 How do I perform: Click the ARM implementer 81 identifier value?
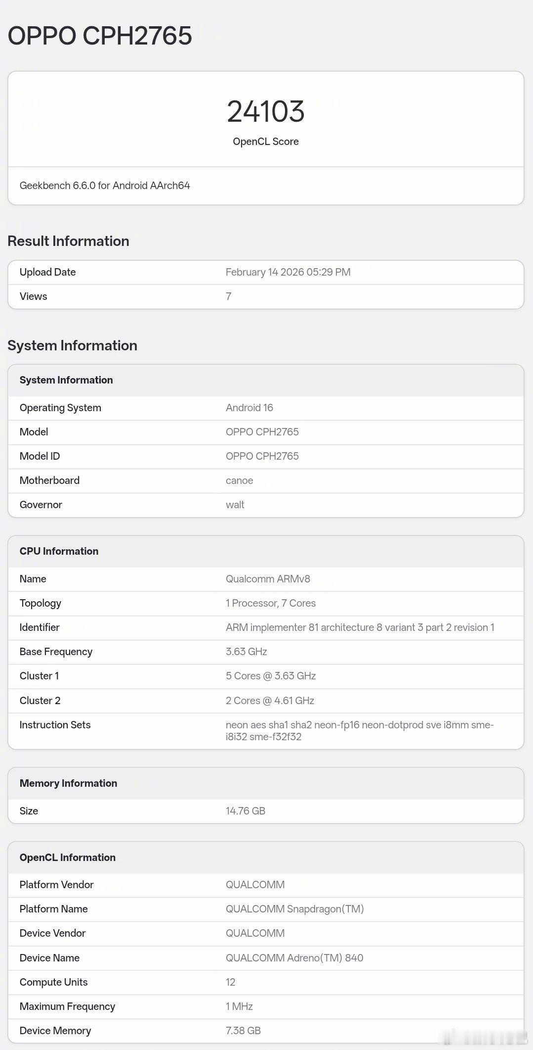point(360,627)
